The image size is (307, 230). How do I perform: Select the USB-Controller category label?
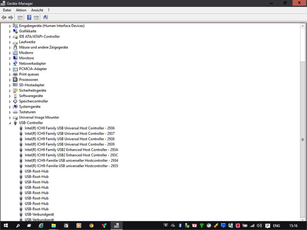pos(31,123)
